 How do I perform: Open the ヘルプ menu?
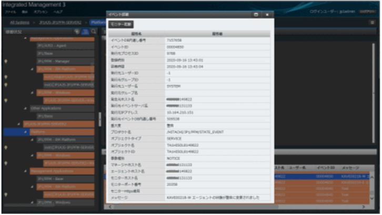pos(58,12)
